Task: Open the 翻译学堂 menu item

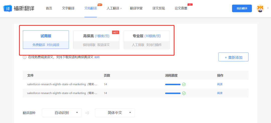Action: [136, 8]
